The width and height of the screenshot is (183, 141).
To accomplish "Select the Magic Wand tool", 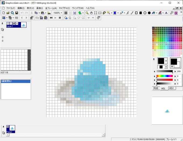I will 108,13.
